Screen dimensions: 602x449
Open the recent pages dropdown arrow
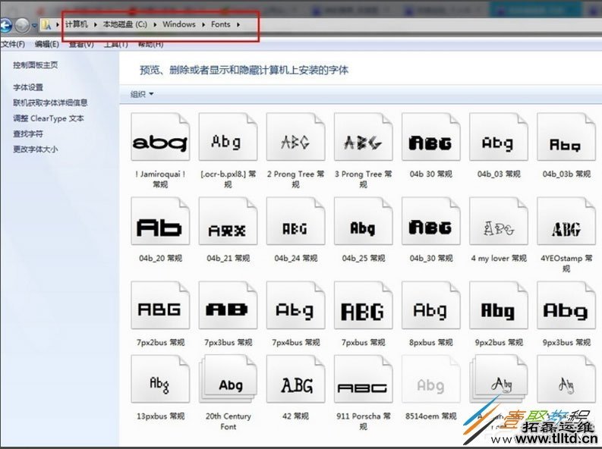34,26
